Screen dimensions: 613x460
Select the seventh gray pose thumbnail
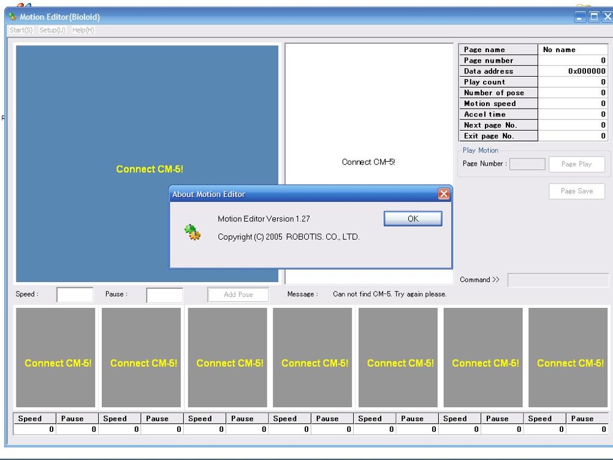click(568, 358)
